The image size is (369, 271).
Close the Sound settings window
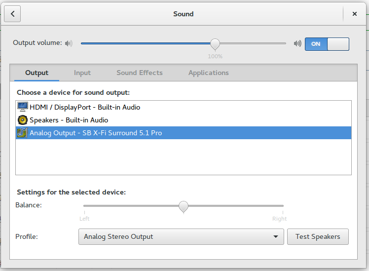click(354, 14)
